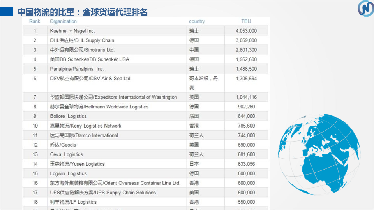Click the TEU value 2,801,300

pos(246,50)
